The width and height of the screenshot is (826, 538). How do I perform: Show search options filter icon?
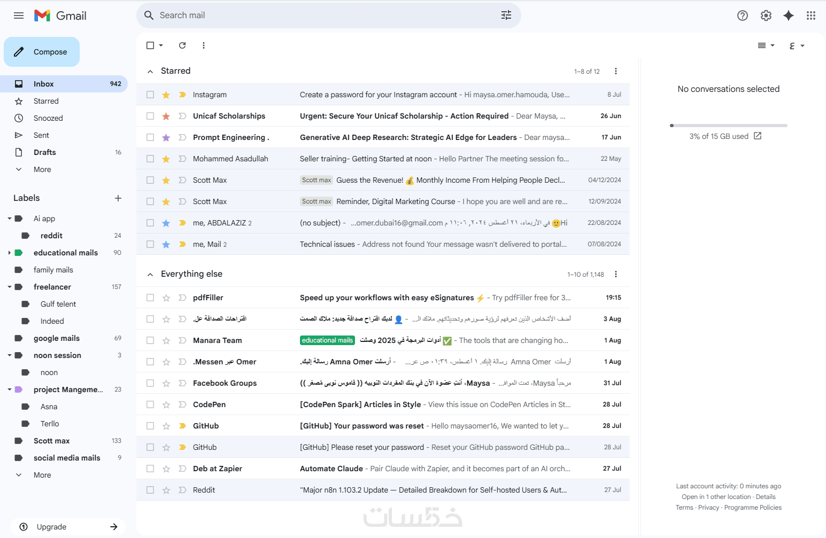tap(506, 15)
